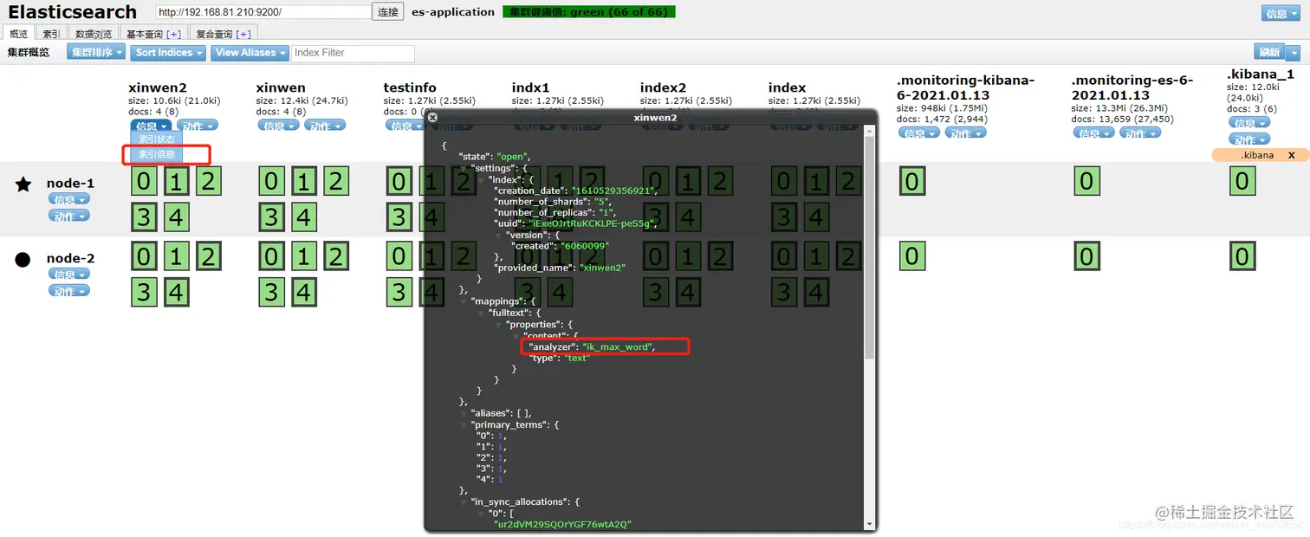This screenshot has width=1310, height=537.
Task: Select shard 0 of xinwen2 on node-2
Action: pos(144,256)
